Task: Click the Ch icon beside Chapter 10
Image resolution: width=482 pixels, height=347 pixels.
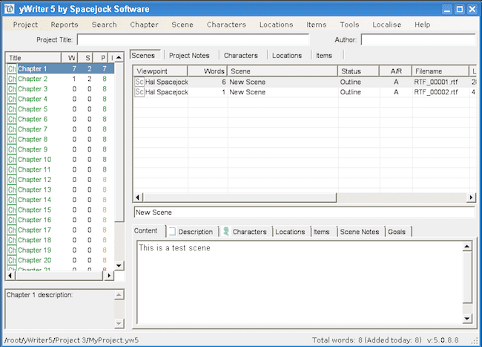Action: tap(12, 160)
